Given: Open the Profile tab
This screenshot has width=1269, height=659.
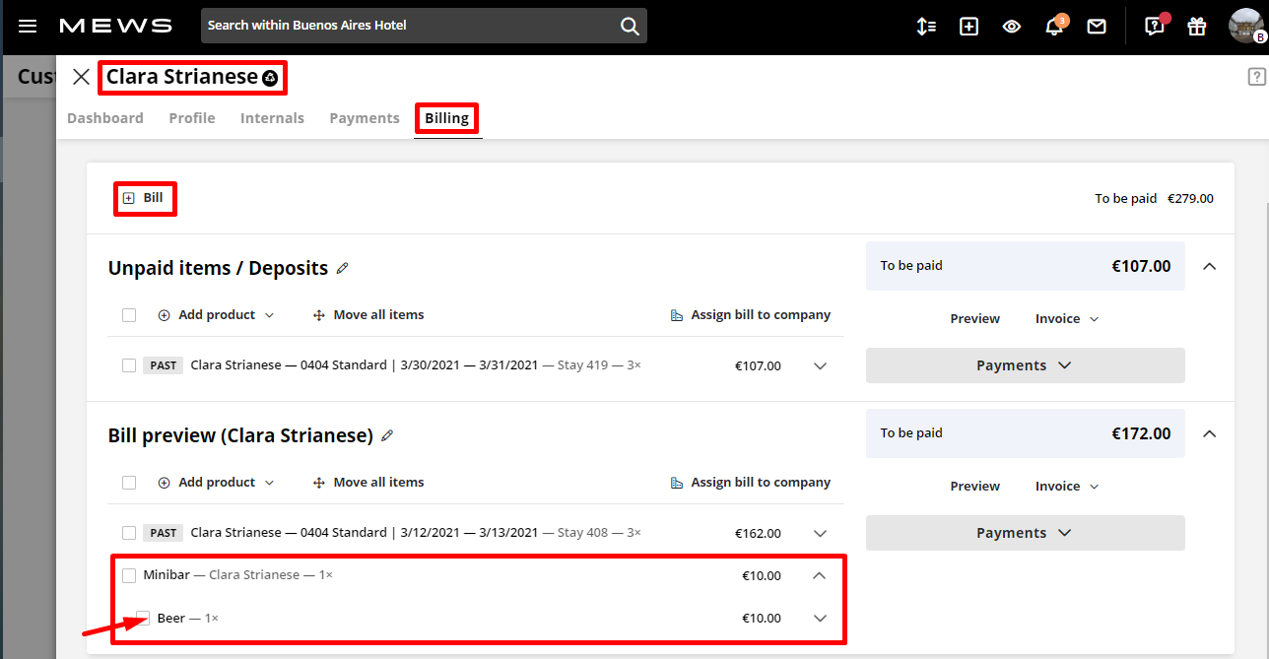Looking at the screenshot, I should coord(192,118).
